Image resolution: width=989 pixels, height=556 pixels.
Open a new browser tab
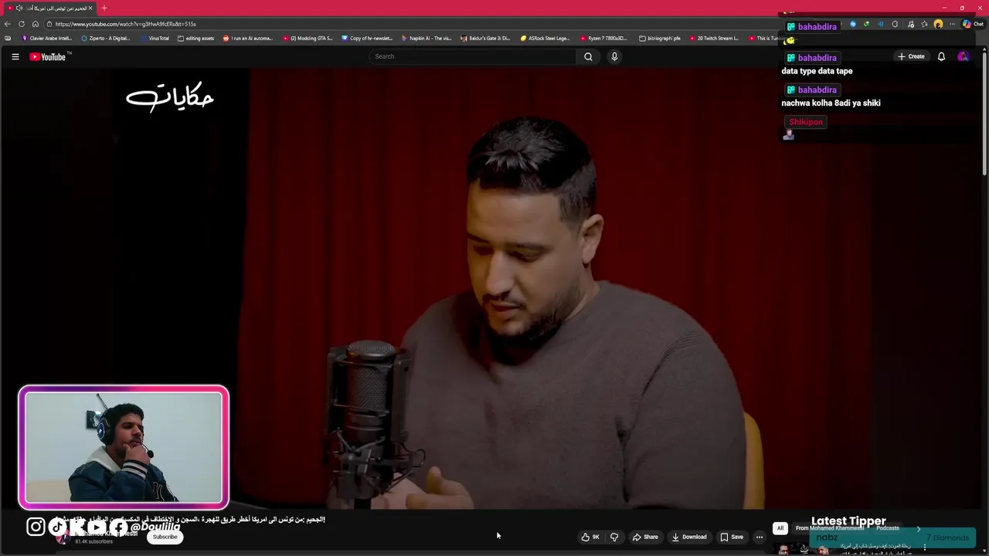104,8
